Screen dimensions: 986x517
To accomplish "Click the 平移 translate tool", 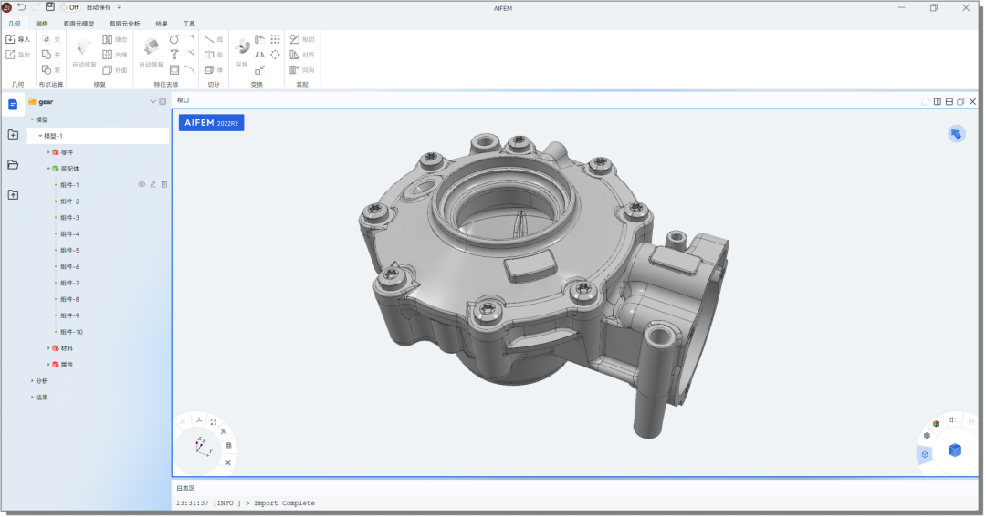I will tap(242, 53).
